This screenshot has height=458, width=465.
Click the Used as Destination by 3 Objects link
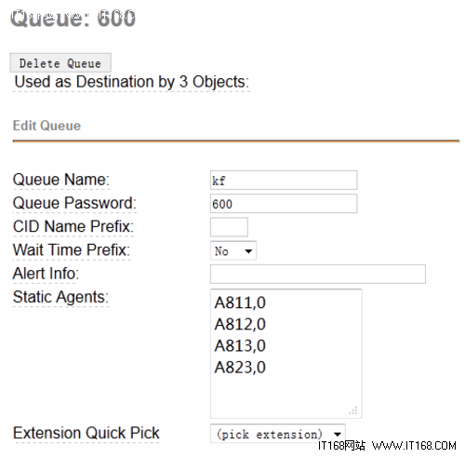[x=132, y=82]
